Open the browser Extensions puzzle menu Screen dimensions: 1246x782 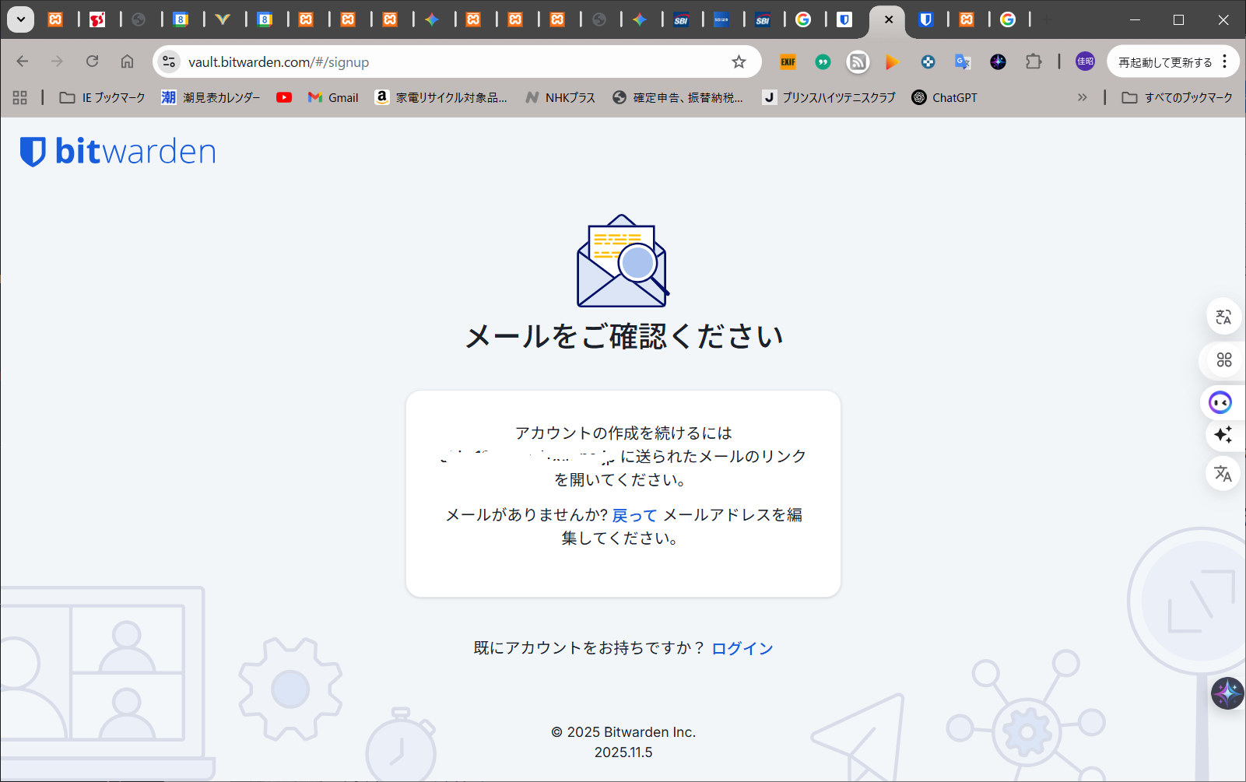[x=1034, y=61]
